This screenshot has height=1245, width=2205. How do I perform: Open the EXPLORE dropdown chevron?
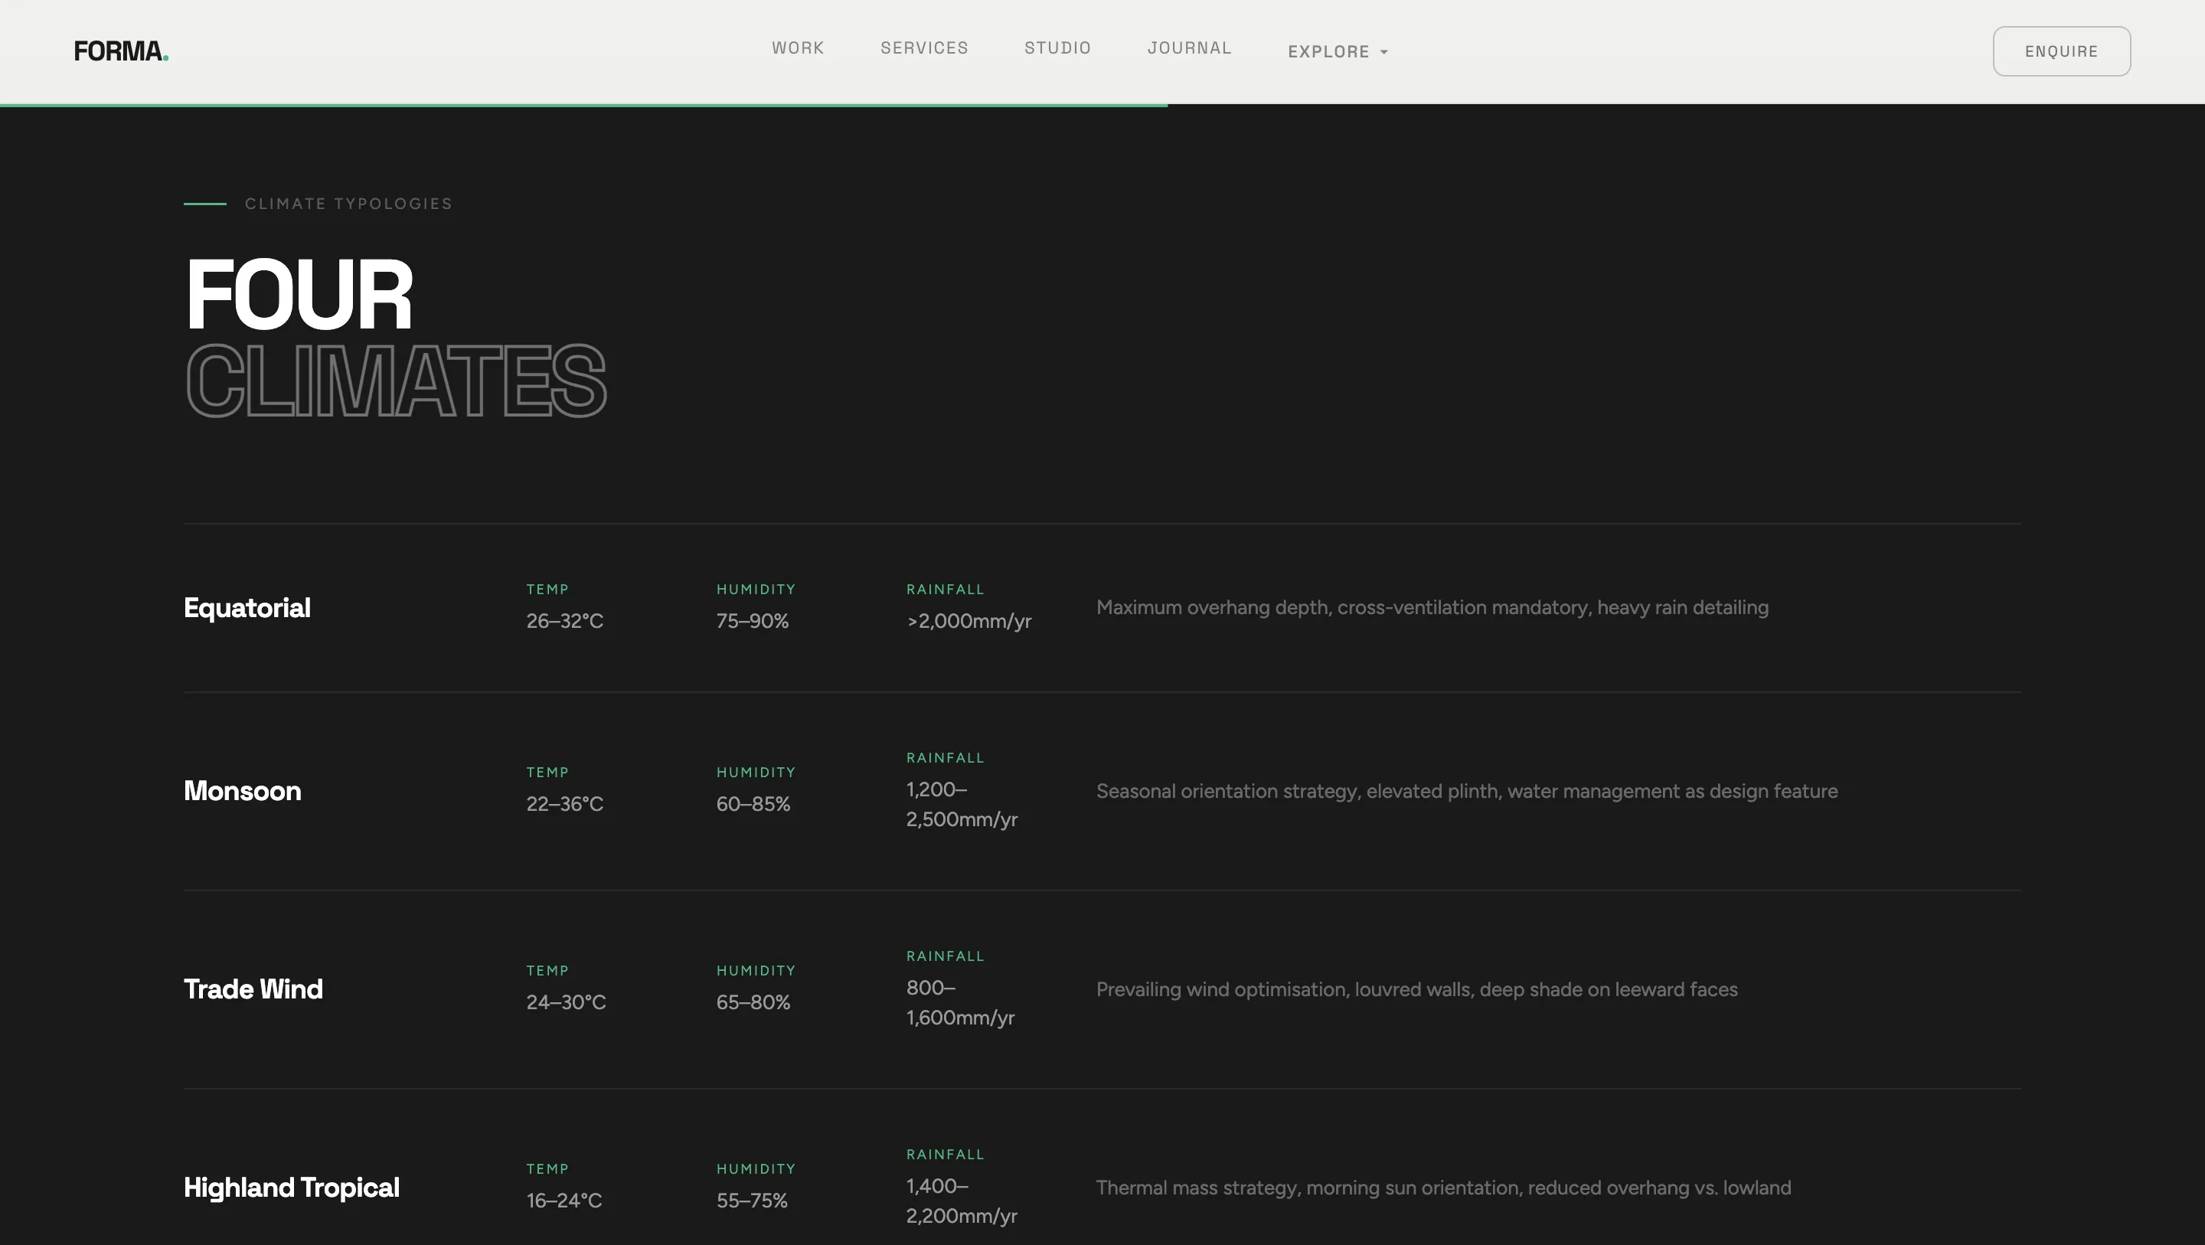(1385, 51)
